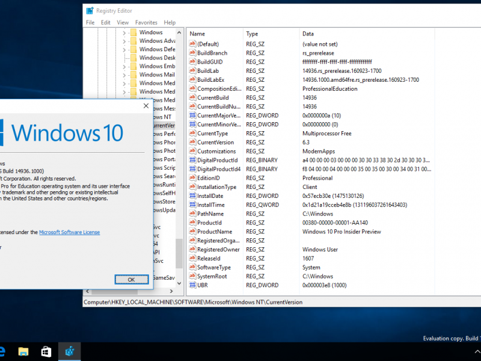The width and height of the screenshot is (481, 361).
Task: Open the File menu
Action: 90,22
